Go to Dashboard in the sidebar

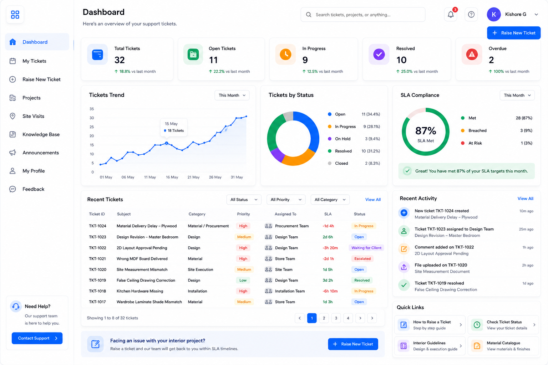37,42
